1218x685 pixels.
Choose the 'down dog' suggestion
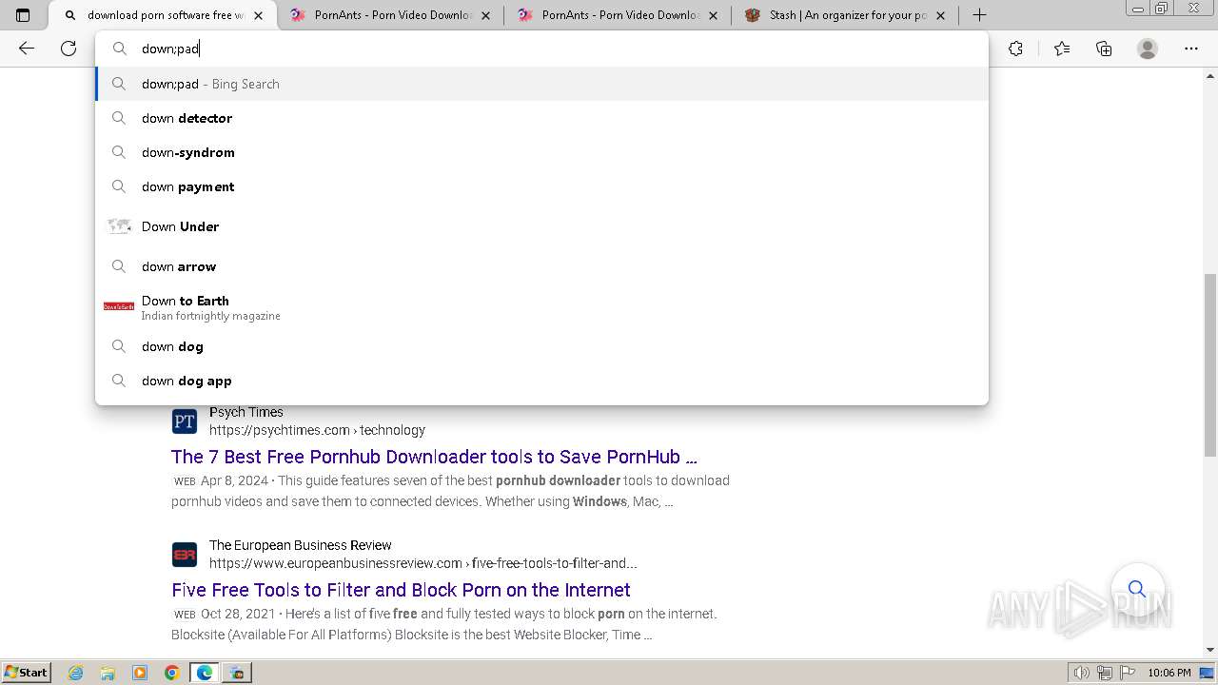click(x=541, y=346)
